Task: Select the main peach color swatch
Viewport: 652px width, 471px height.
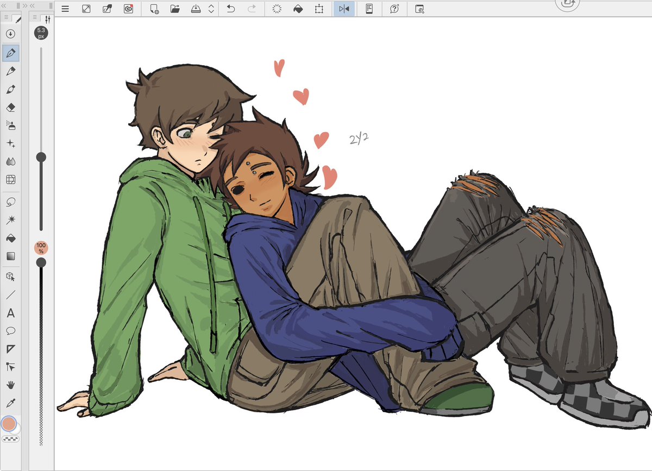Action: pyautogui.click(x=9, y=423)
